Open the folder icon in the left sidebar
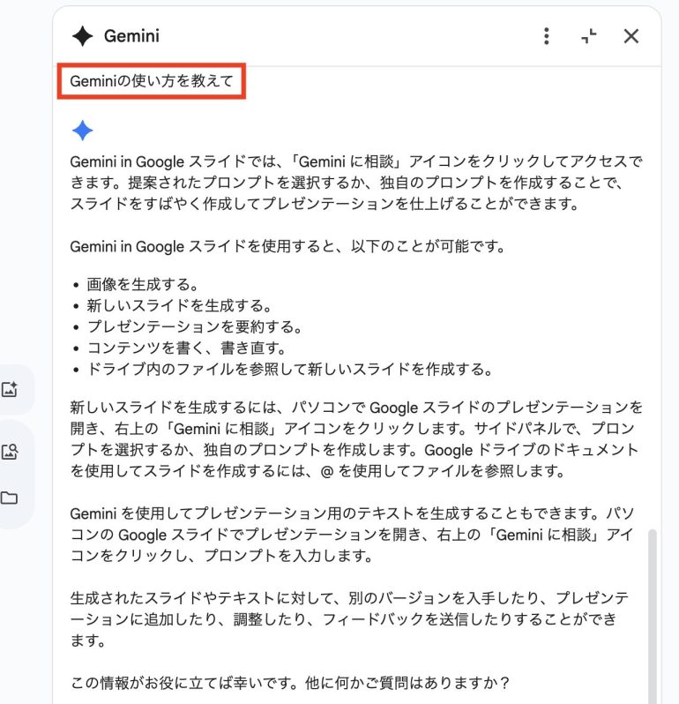The height and width of the screenshot is (704, 679). click(x=9, y=498)
